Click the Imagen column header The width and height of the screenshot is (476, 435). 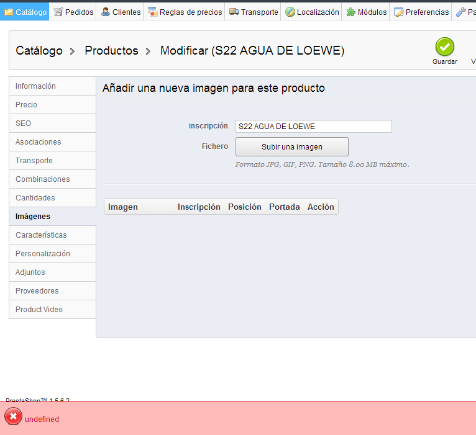click(x=123, y=207)
